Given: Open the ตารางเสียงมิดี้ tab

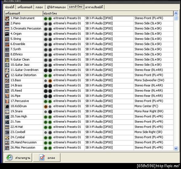Looking at the screenshot, I should tap(94, 7).
